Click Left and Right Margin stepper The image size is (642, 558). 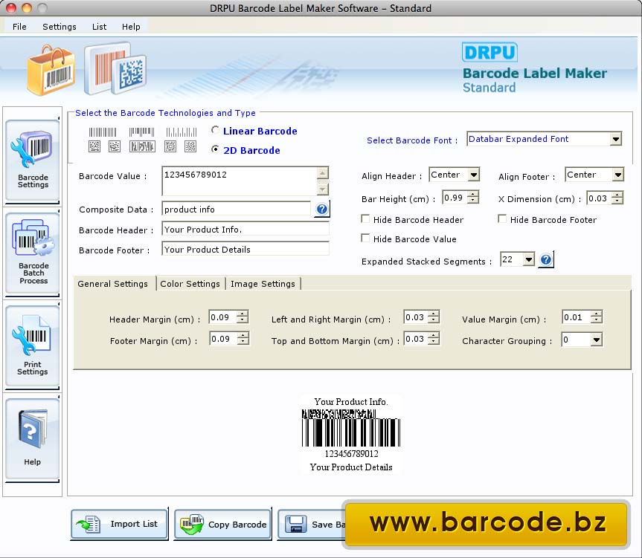(434, 317)
